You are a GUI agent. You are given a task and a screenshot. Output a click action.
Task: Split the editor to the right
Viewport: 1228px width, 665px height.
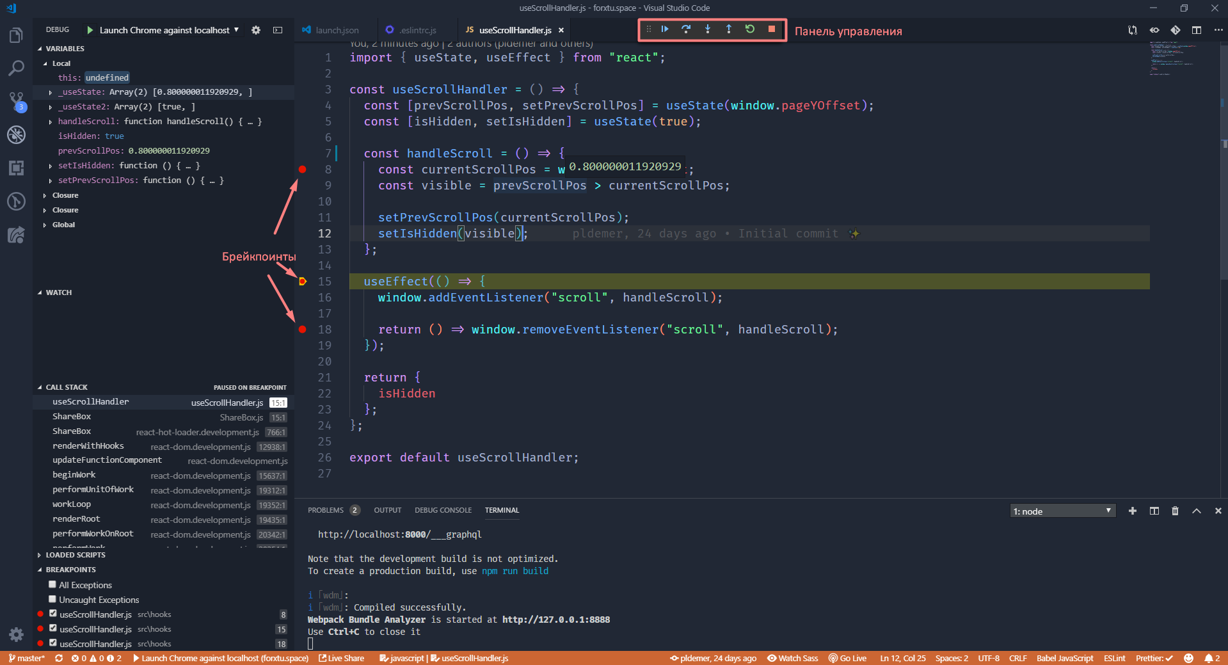tap(1197, 30)
